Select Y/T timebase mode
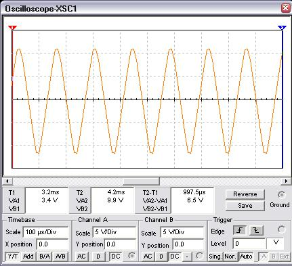 point(13,257)
